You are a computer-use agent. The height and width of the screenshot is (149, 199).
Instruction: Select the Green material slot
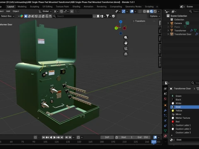tap(184, 96)
